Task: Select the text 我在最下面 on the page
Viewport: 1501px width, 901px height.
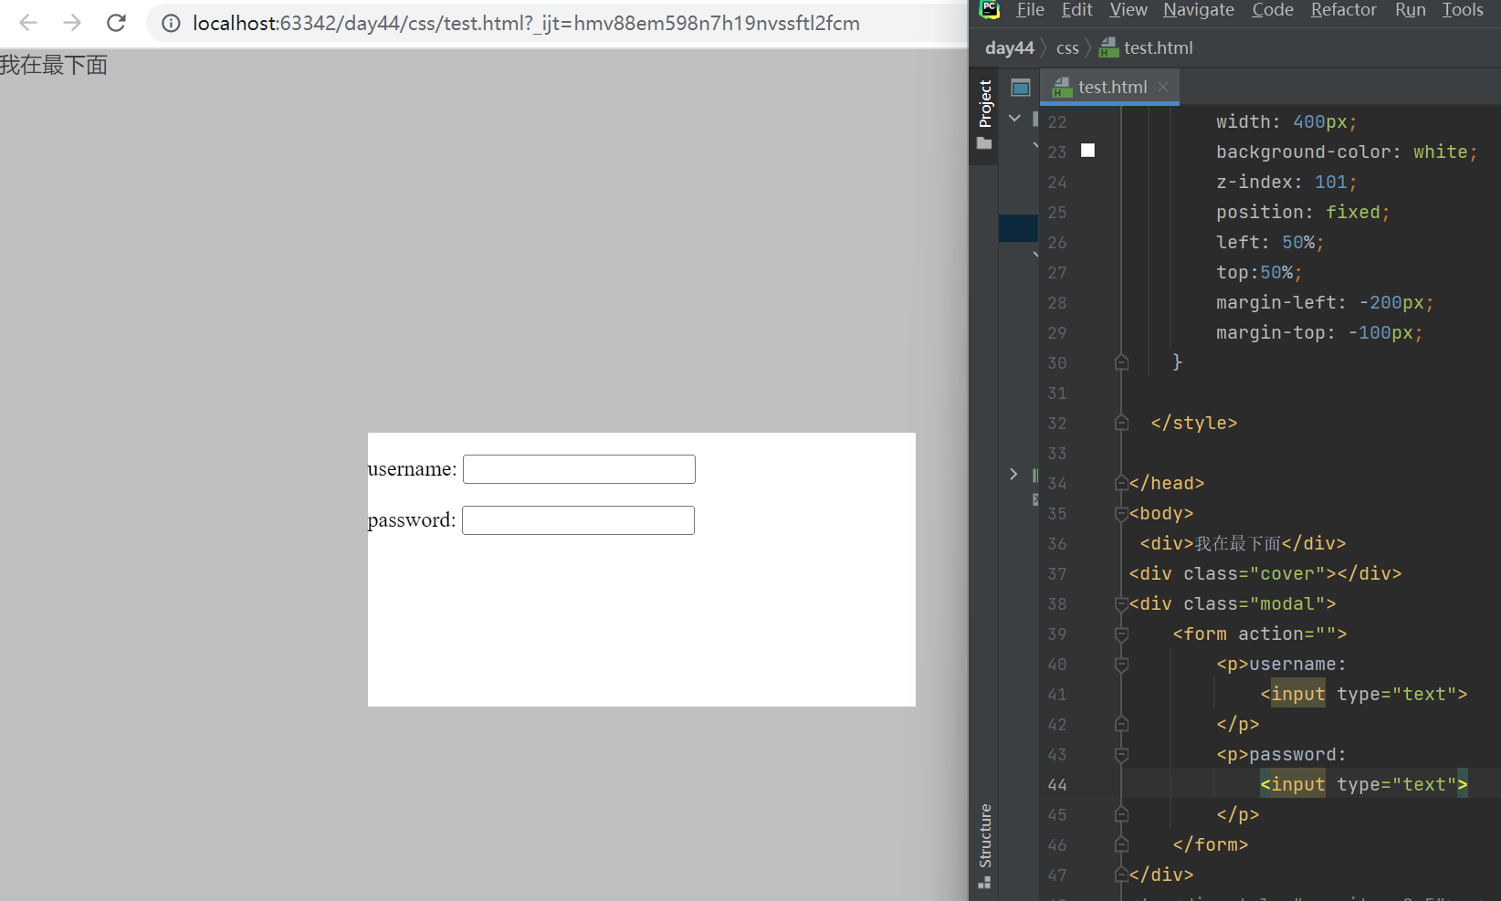Action: [x=54, y=65]
